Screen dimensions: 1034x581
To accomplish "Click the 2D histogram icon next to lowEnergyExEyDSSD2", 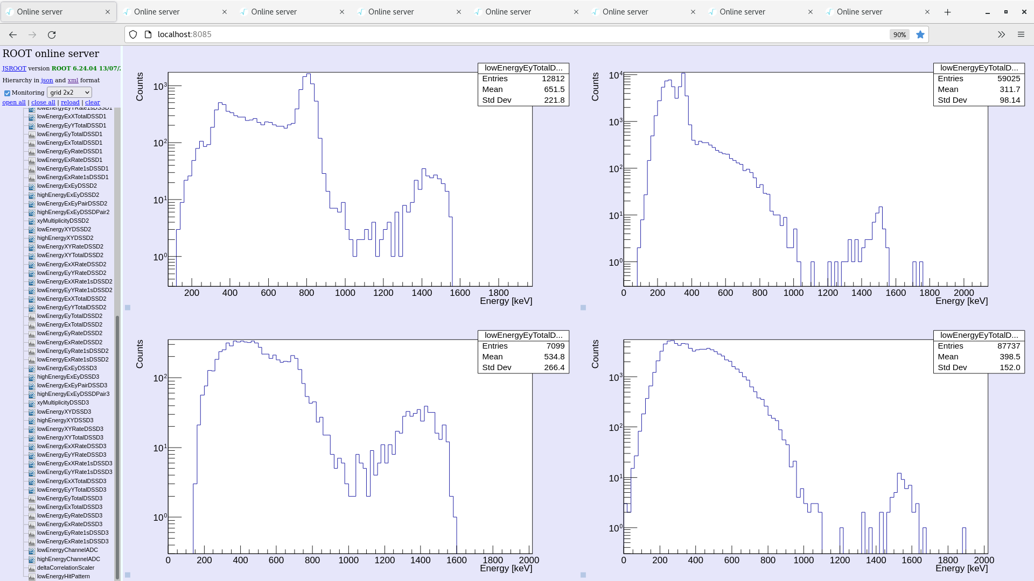I will point(31,186).
